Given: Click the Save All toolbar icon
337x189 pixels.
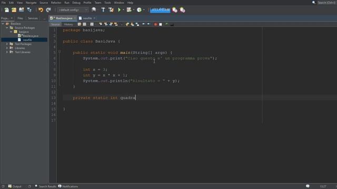Looking at the screenshot, I should click(x=29, y=10).
